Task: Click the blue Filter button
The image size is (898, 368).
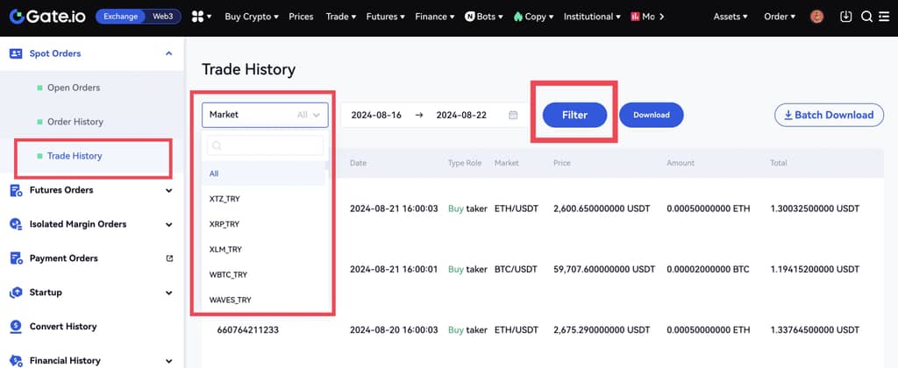Action: click(x=574, y=115)
